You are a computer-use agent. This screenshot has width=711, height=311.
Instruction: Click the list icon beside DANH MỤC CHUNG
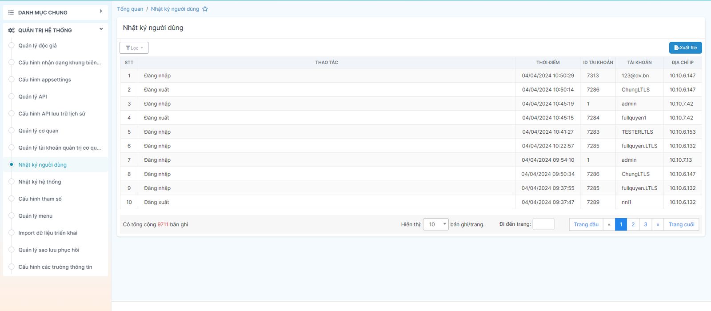tap(11, 12)
